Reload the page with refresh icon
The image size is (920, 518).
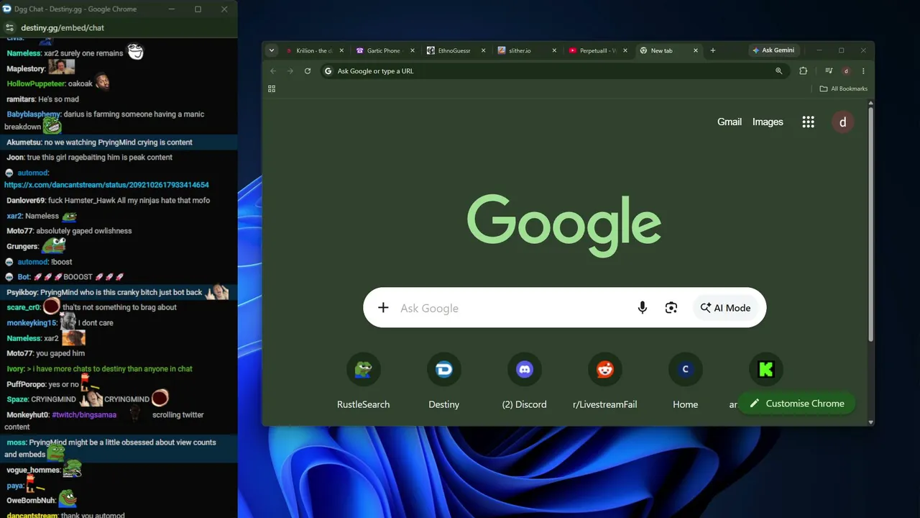(x=308, y=71)
